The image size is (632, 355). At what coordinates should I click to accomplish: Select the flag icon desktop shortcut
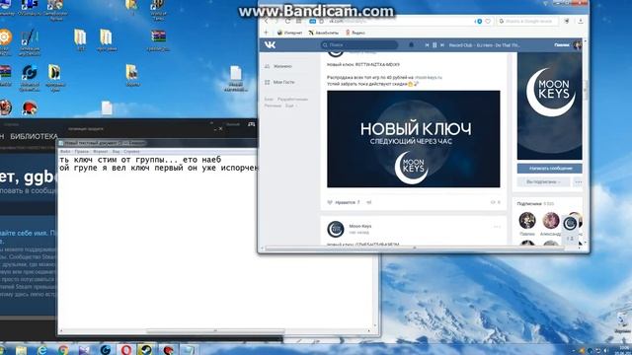[158, 40]
